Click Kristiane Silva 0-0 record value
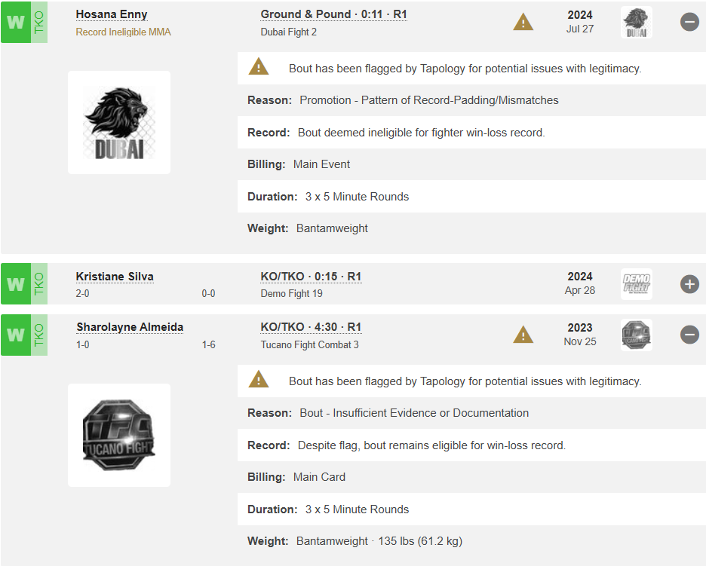The width and height of the screenshot is (706, 566). (x=208, y=294)
